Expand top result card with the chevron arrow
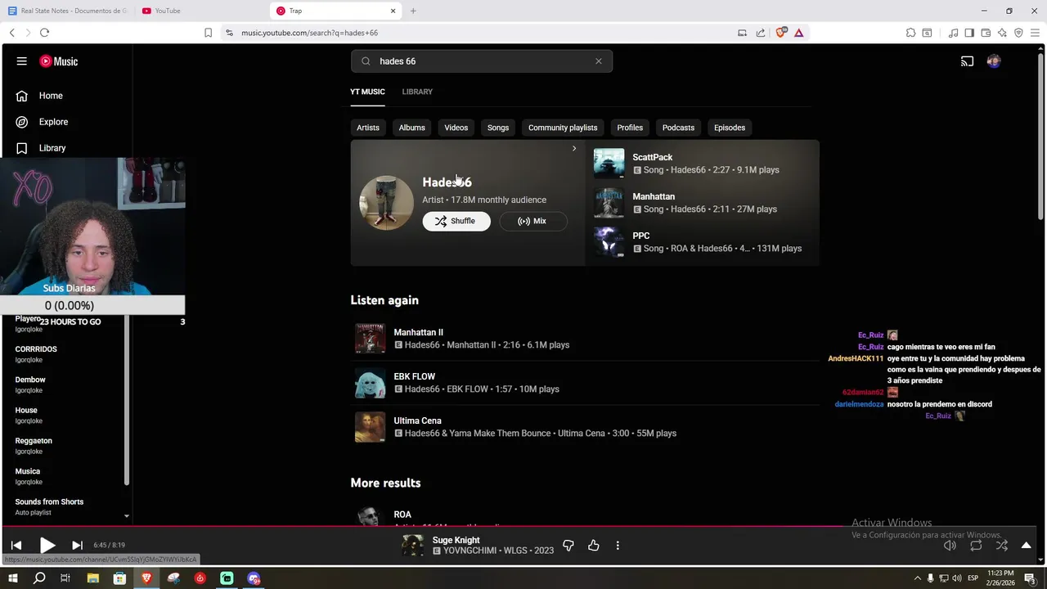The height and width of the screenshot is (589, 1047). click(x=574, y=149)
